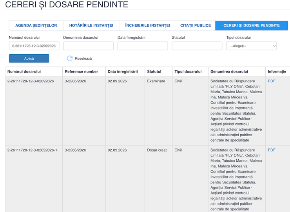
Task: Open the Hotărîrile instanței tab
Action: (91, 25)
